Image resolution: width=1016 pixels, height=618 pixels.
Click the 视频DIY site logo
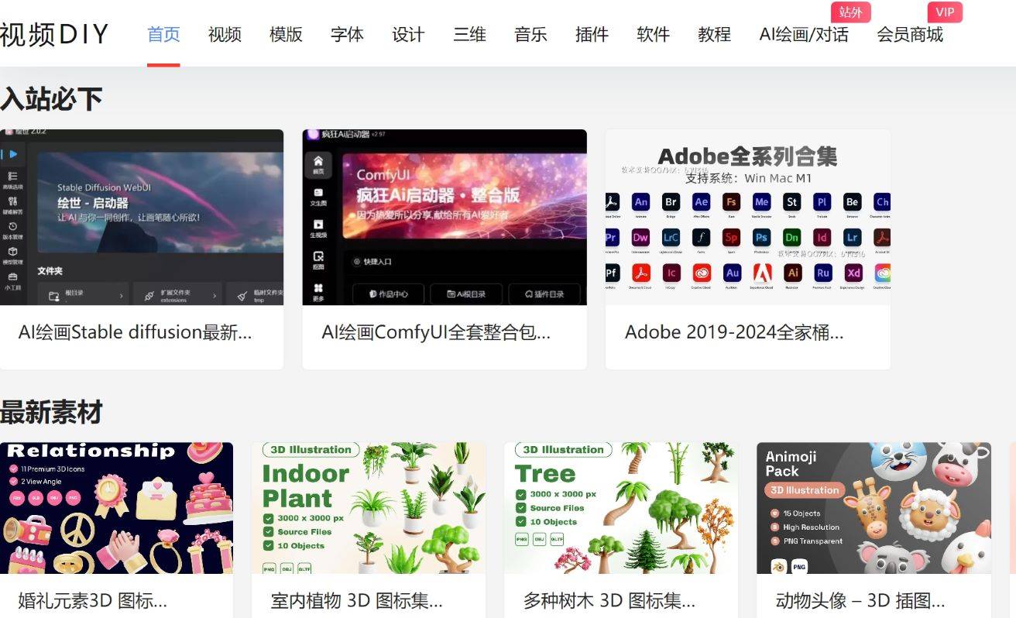tap(54, 34)
